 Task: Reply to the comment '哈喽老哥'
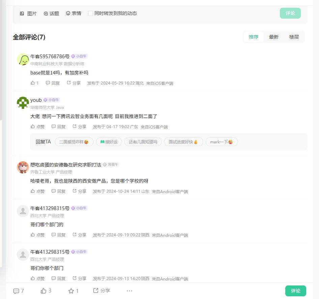(58, 191)
